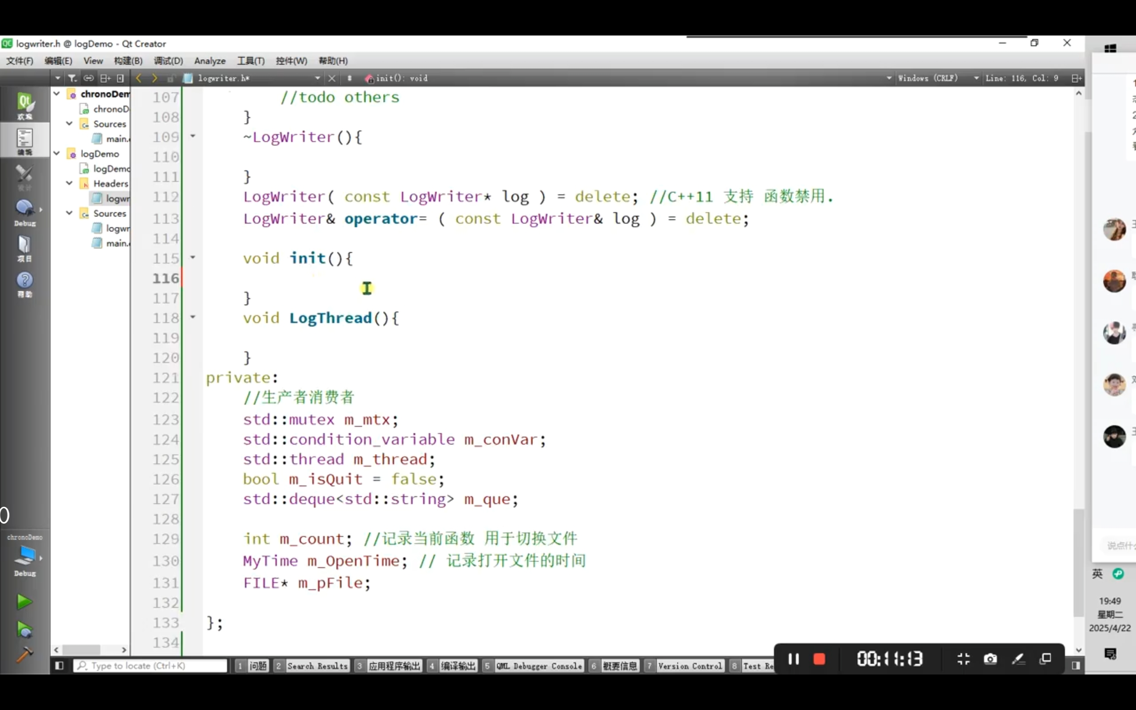Toggle left sidebar visibility button
The height and width of the screenshot is (710, 1136).
pos(59,665)
